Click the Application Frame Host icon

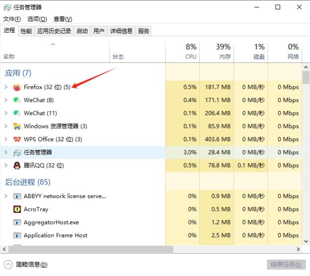pyautogui.click(x=17, y=235)
